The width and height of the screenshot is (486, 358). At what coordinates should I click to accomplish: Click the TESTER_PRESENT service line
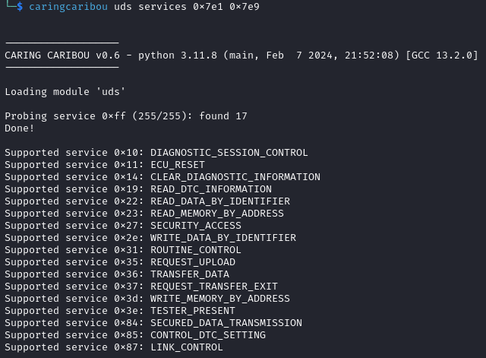click(x=192, y=311)
